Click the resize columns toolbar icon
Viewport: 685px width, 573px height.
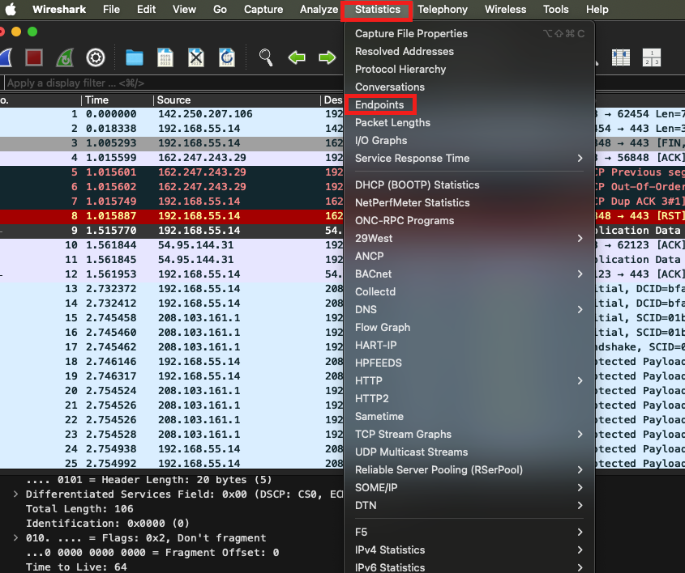(x=621, y=57)
